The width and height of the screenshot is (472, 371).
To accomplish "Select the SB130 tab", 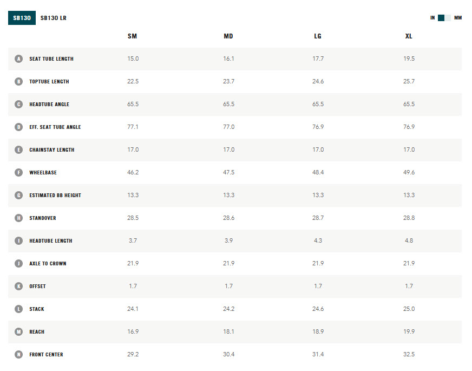I will (22, 18).
